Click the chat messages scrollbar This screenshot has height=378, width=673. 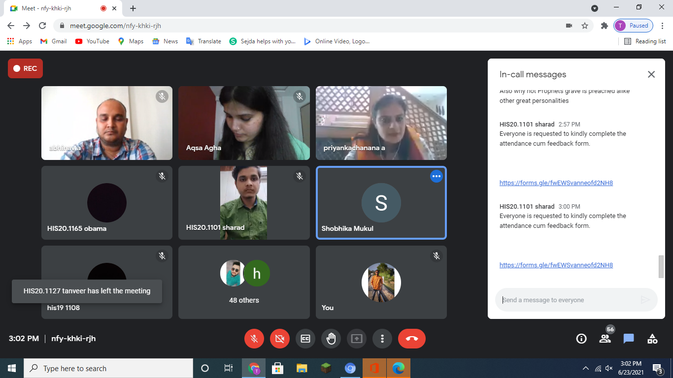(661, 266)
